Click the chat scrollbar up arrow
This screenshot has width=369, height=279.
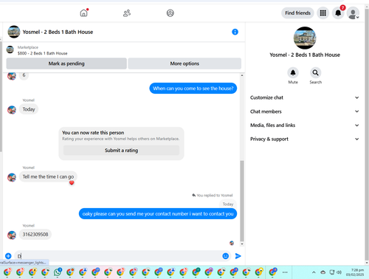tap(242, 75)
